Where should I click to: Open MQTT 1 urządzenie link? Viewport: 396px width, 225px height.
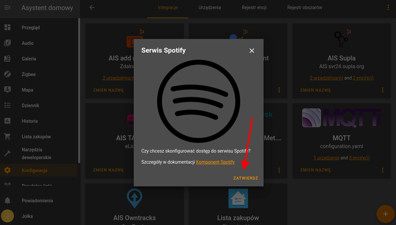pos(326,158)
